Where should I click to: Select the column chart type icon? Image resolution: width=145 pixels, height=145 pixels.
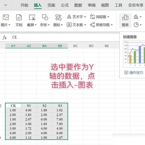[136, 17]
